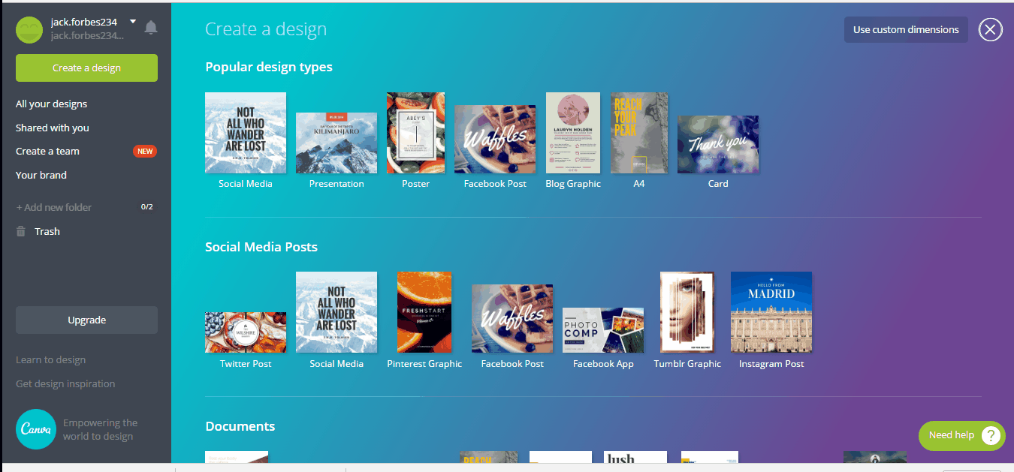
Task: Click the Canva logo
Action: (35, 429)
